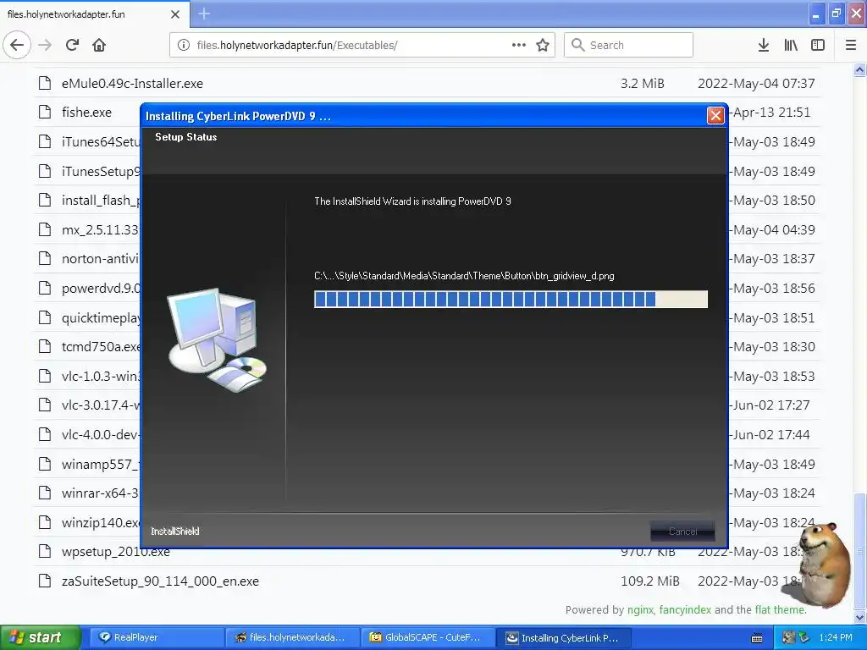The height and width of the screenshot is (650, 867).
Task: Open the browser home page
Action: coord(99,45)
